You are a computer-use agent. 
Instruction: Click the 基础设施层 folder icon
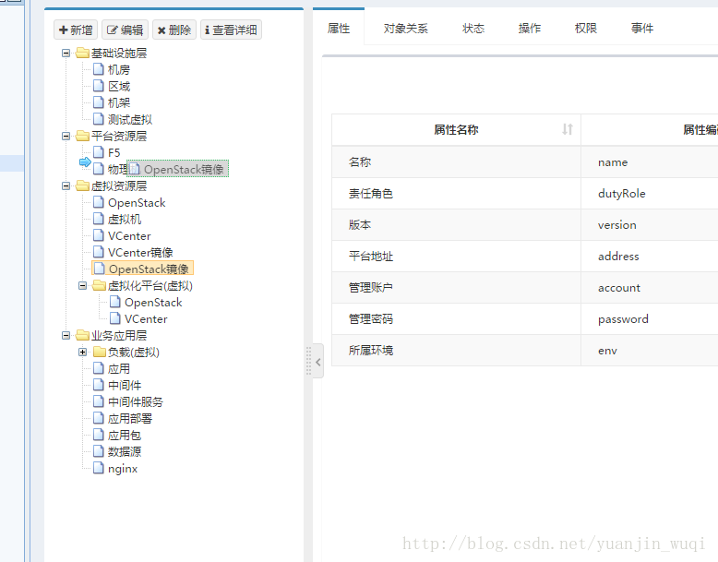[x=82, y=54]
